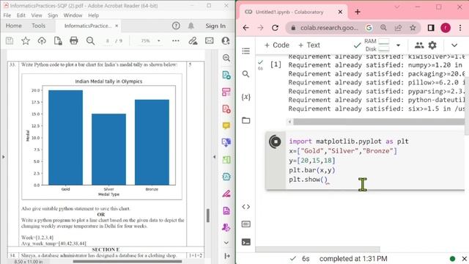Open a new Chrome tab

tap(358, 12)
